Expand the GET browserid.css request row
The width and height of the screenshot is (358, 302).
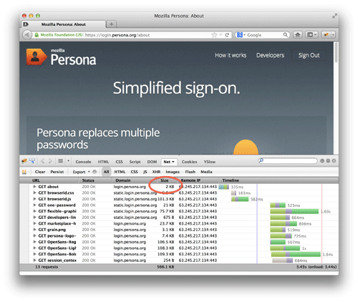[34, 193]
